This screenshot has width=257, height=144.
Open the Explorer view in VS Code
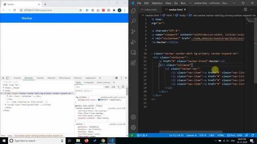point(133,11)
